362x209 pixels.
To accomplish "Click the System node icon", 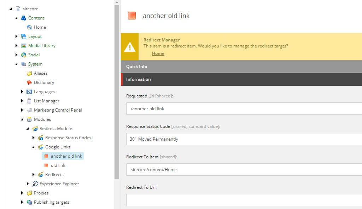I will [x=24, y=64].
